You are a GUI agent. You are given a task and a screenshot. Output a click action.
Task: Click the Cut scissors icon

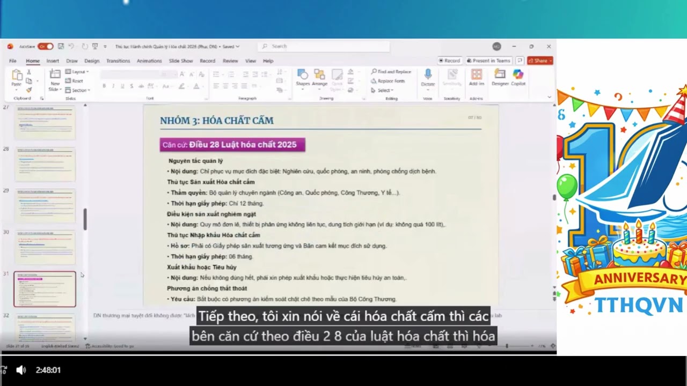pos(29,72)
